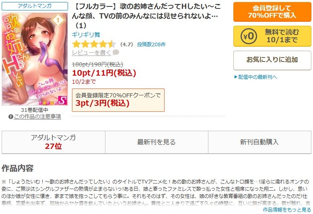
Task: Open the author link ギリギリ舞
Action: [x=86, y=35]
